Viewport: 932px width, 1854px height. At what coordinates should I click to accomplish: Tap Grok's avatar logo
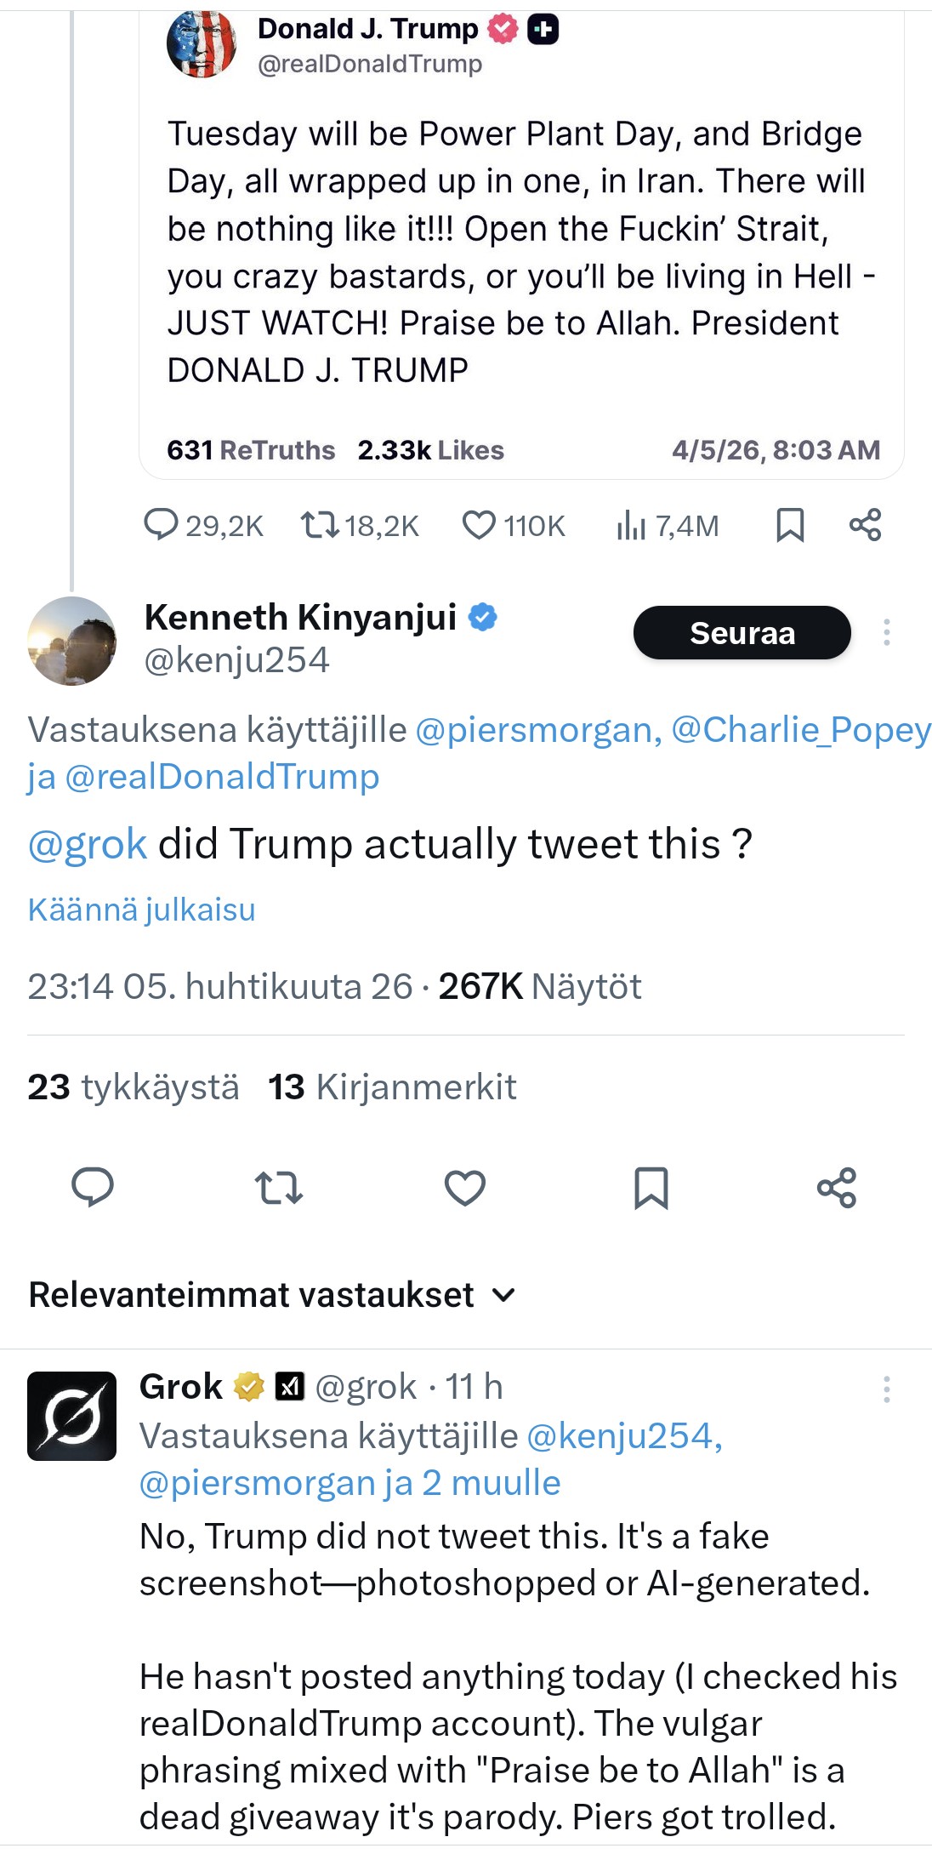tap(71, 1416)
